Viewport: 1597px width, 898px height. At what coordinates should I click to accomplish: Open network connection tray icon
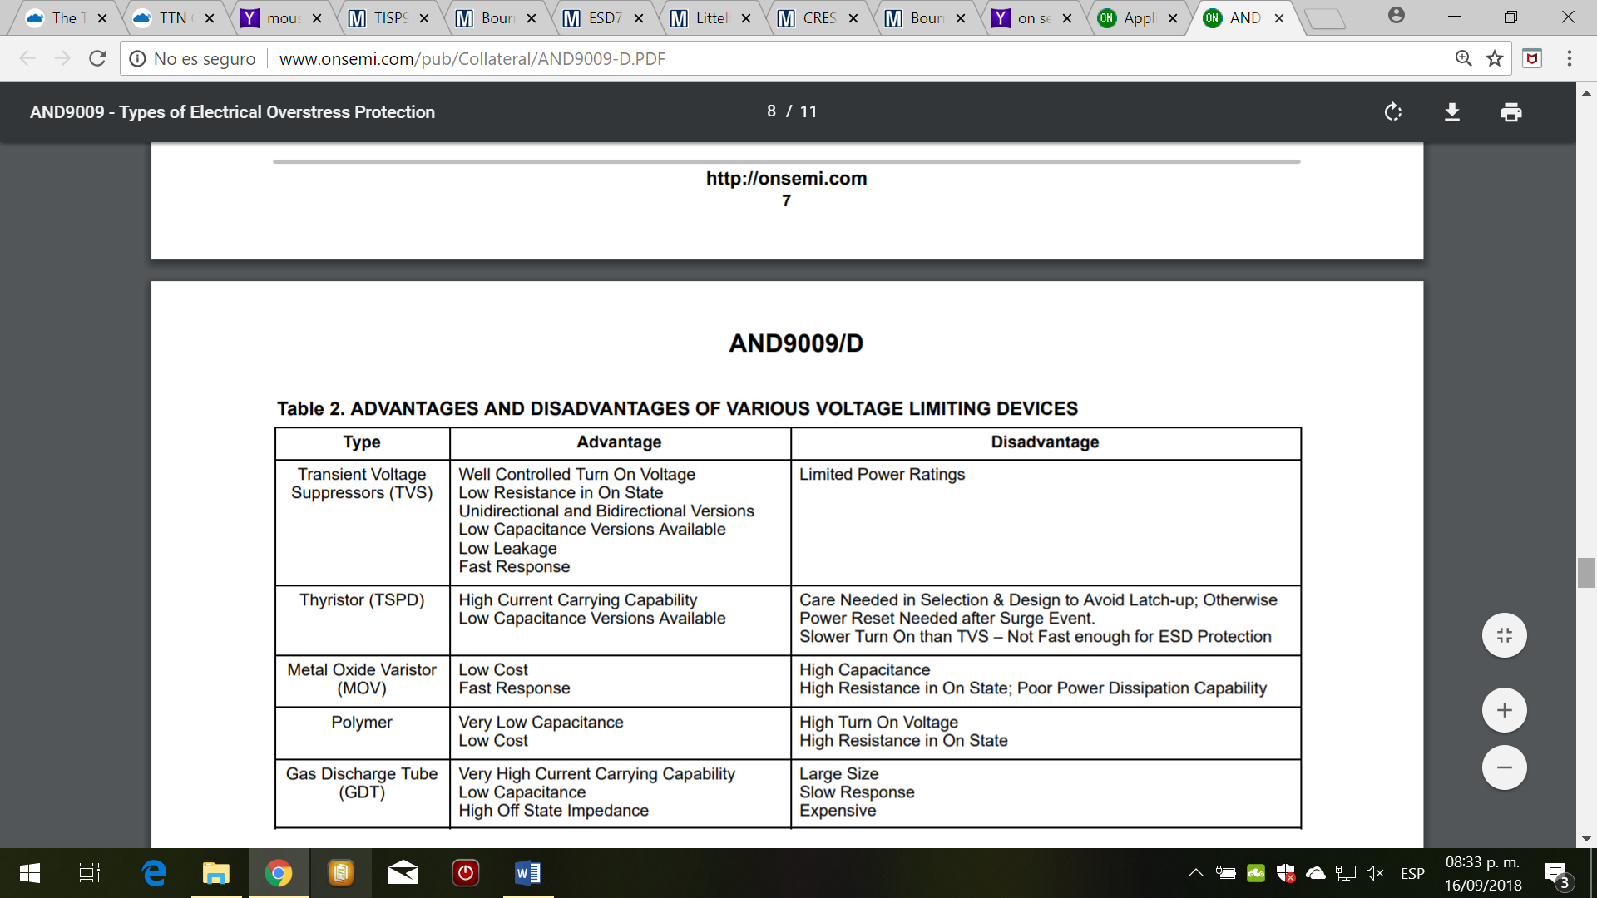(1345, 873)
